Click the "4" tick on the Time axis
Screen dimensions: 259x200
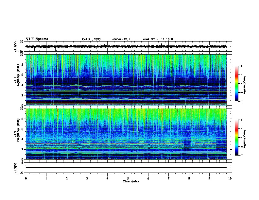pos(108,178)
